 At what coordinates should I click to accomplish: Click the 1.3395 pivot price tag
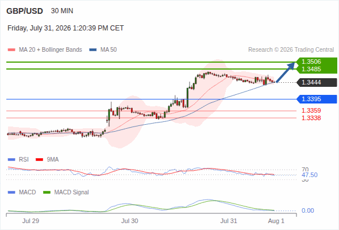[317, 99]
